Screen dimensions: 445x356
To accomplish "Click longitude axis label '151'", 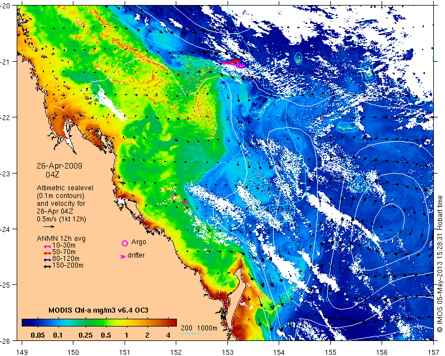I will (x=125, y=352).
